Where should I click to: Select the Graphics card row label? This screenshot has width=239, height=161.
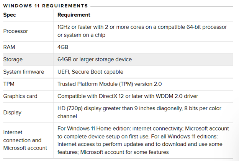20,96
